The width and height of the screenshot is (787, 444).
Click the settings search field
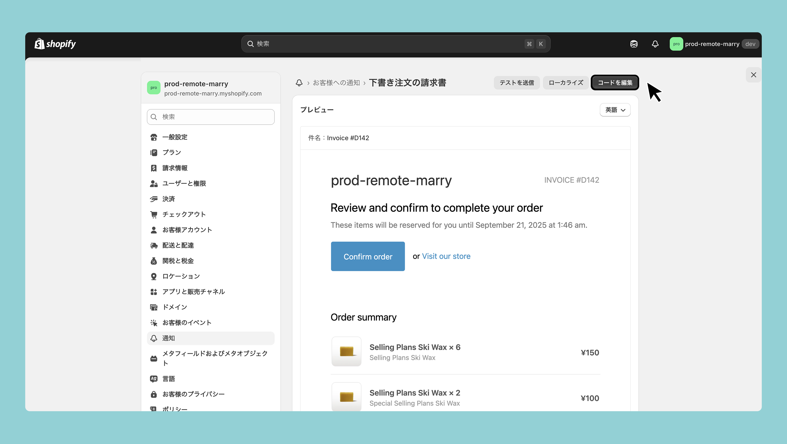tap(211, 117)
